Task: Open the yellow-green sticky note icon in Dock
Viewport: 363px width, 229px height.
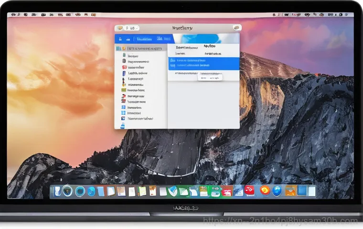Action: (x=142, y=191)
